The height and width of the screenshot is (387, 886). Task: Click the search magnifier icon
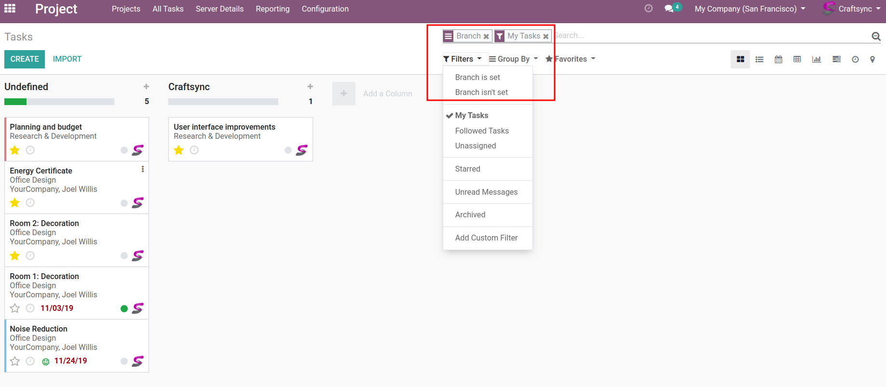876,36
